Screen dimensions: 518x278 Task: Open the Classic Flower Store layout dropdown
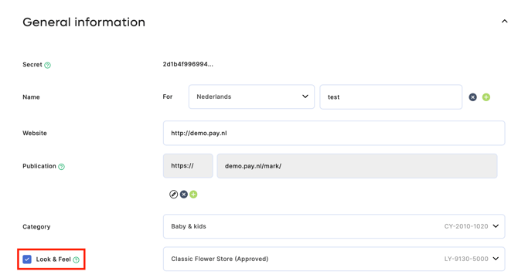pyautogui.click(x=334, y=259)
